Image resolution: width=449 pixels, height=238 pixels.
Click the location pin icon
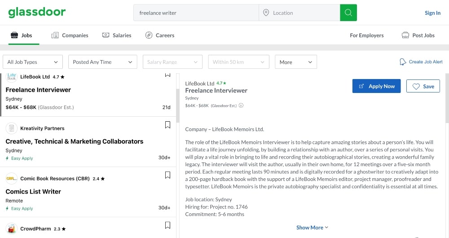pos(266,13)
